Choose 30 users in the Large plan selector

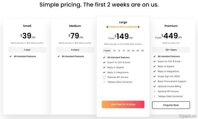133,51
